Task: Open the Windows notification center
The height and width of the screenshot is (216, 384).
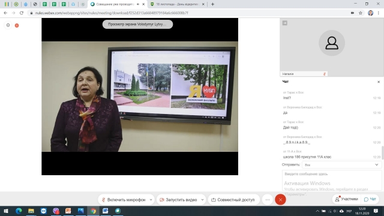Action: coord(376,211)
